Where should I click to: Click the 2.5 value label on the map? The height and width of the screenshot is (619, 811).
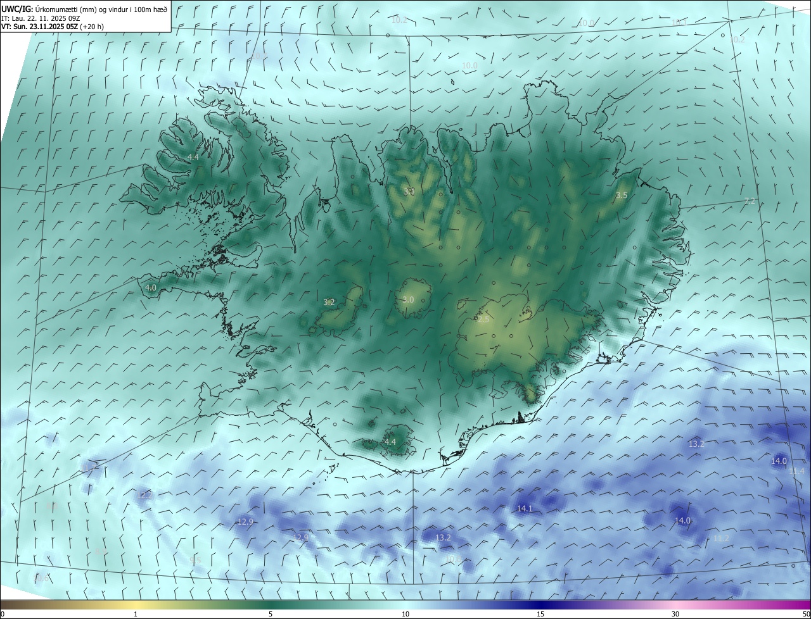(x=483, y=320)
